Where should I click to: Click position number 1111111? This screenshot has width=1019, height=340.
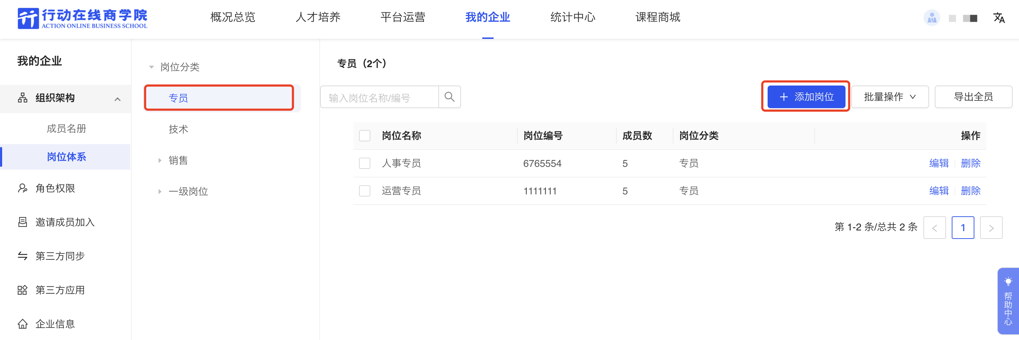[x=540, y=191]
